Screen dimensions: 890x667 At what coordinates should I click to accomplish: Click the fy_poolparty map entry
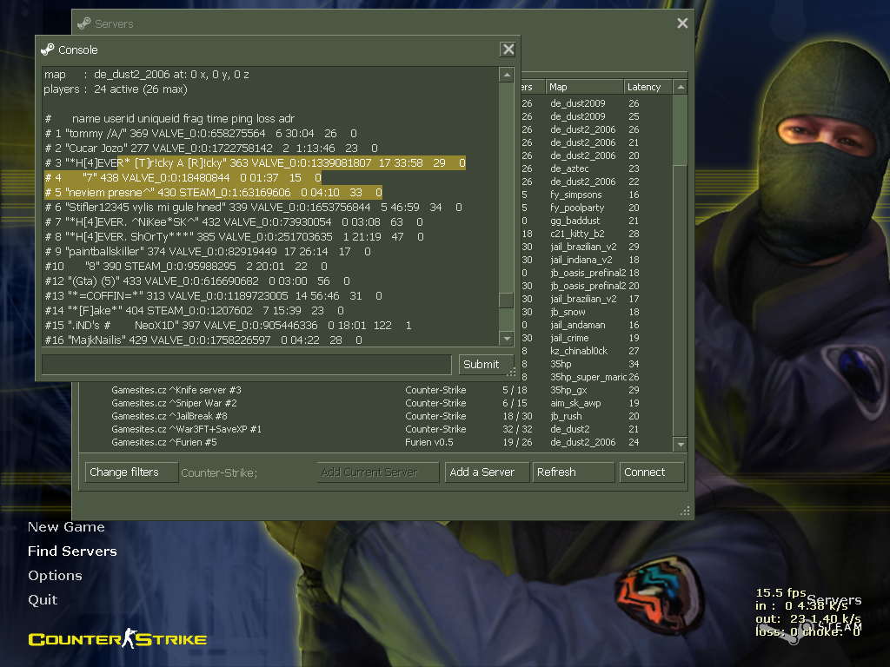tap(577, 208)
